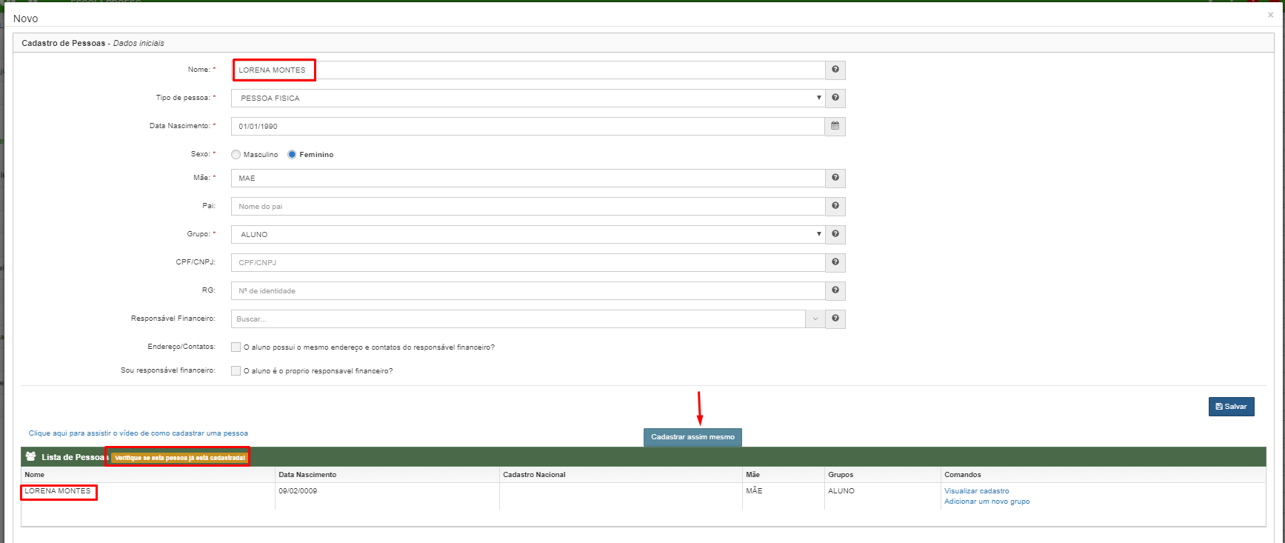The image size is (1285, 543).
Task: Open the Tipo de pessoa dropdown
Action: [528, 98]
